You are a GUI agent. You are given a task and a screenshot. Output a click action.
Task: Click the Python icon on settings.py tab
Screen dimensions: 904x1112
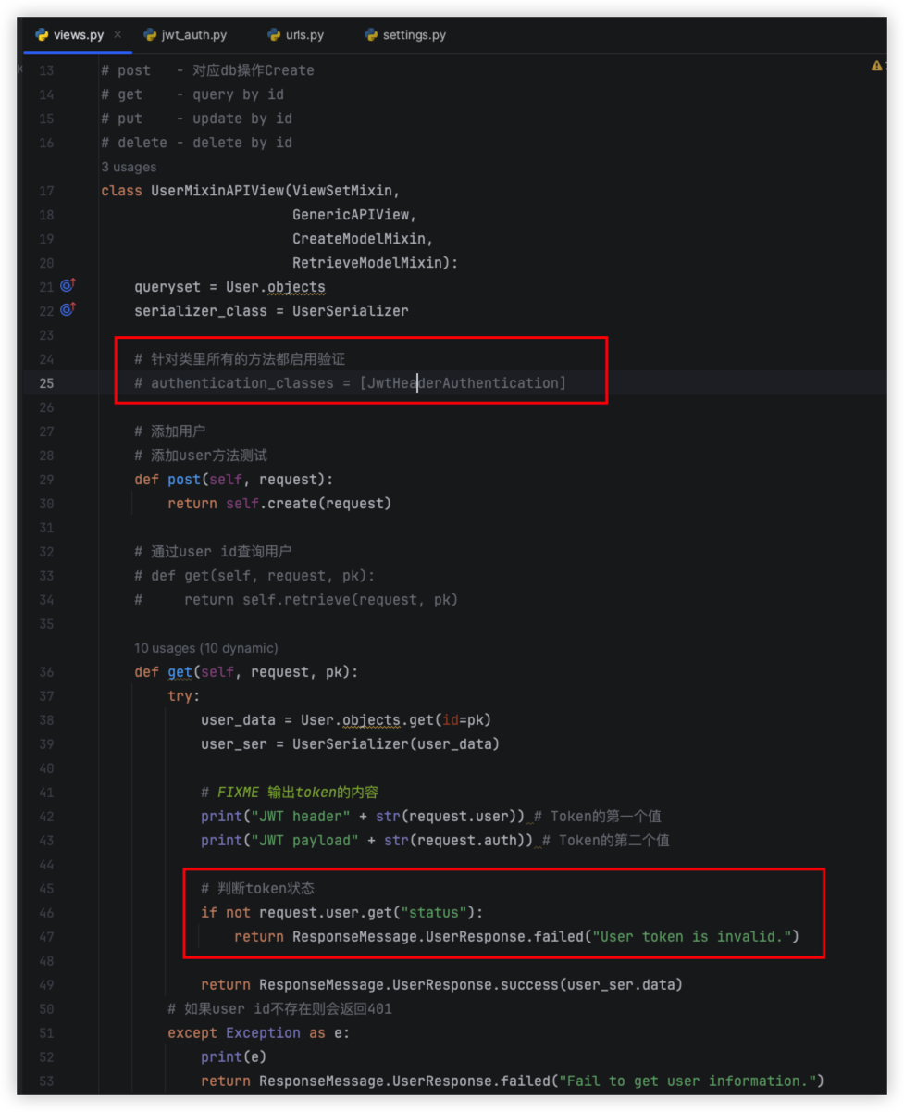click(372, 35)
